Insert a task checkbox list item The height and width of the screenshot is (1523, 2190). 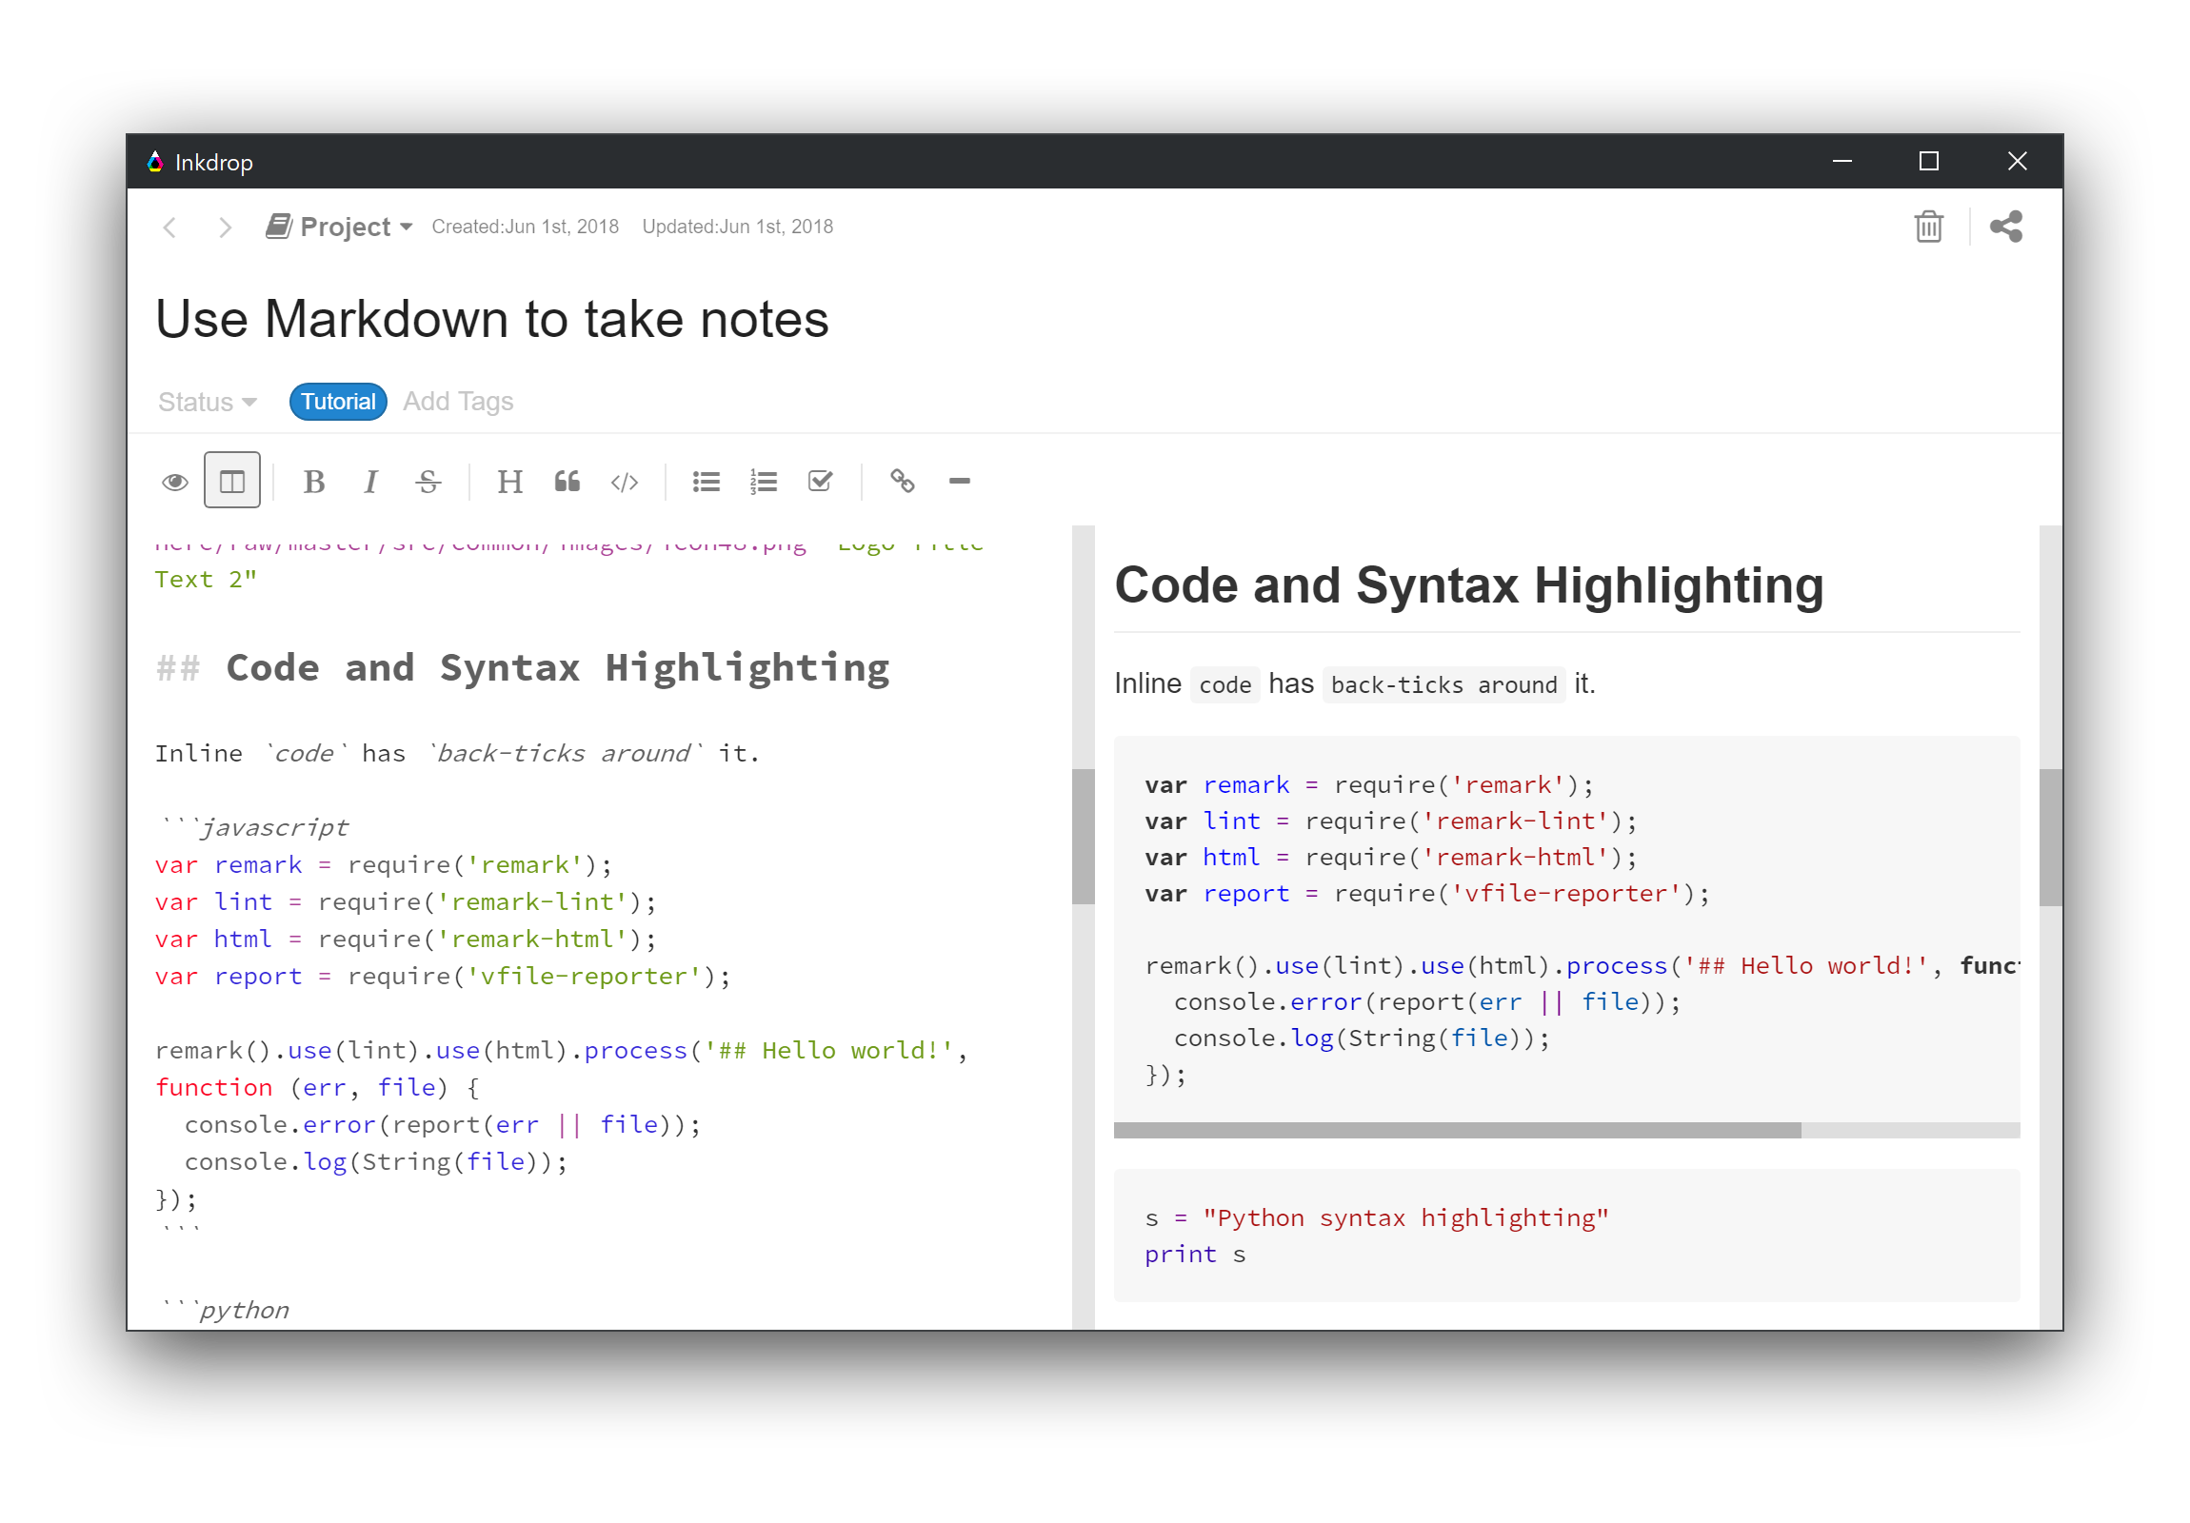tap(820, 482)
